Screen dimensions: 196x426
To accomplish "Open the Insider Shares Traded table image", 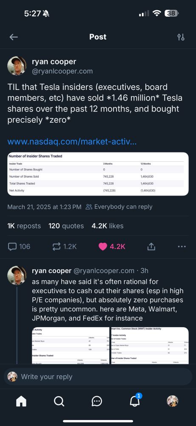I will (x=98, y=174).
